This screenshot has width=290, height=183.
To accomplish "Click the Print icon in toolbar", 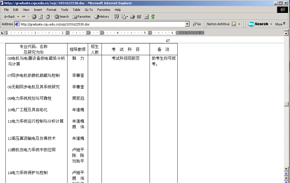I will [x=132, y=17].
